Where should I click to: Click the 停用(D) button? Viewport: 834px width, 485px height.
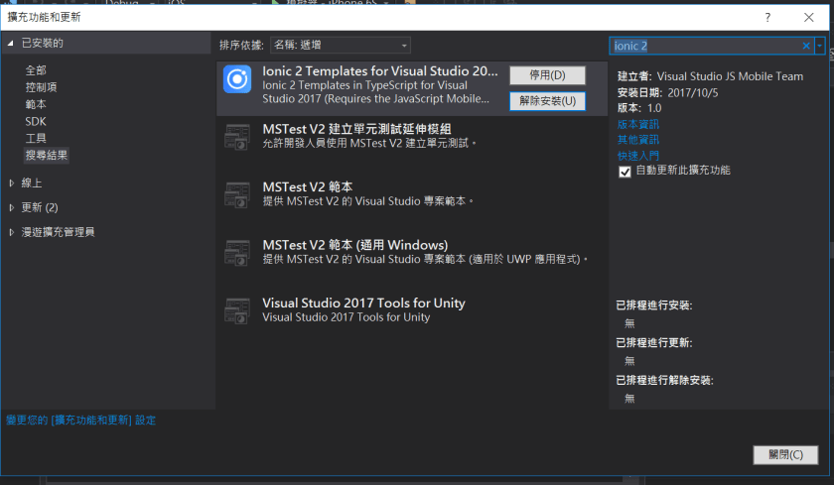point(547,75)
